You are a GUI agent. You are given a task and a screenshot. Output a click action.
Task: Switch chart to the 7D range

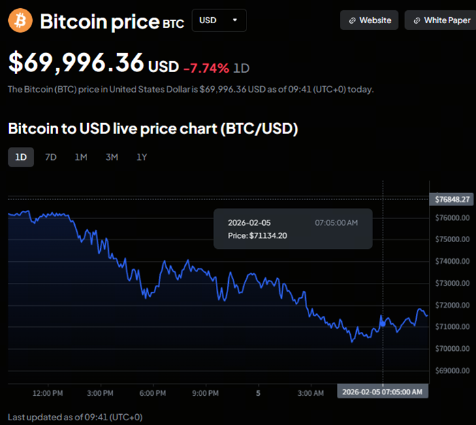(x=50, y=157)
